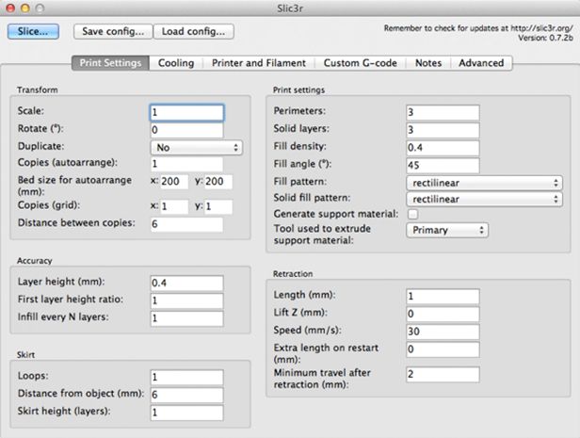Click the Copies (autoarrange) field
The width and height of the screenshot is (580, 438).
click(x=186, y=164)
